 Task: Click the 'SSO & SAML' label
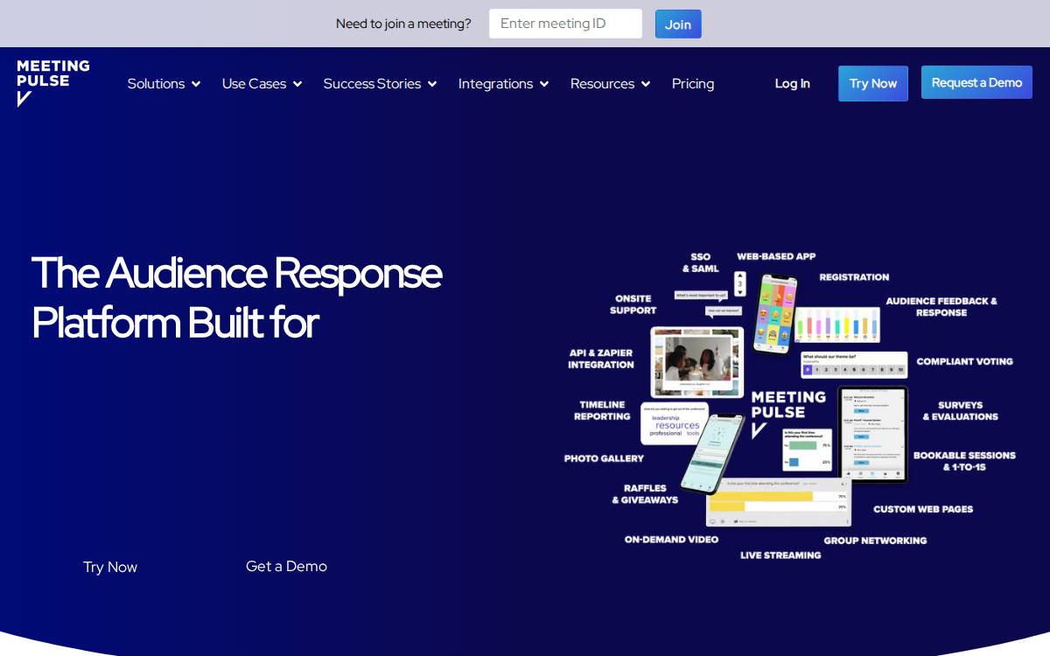(701, 263)
